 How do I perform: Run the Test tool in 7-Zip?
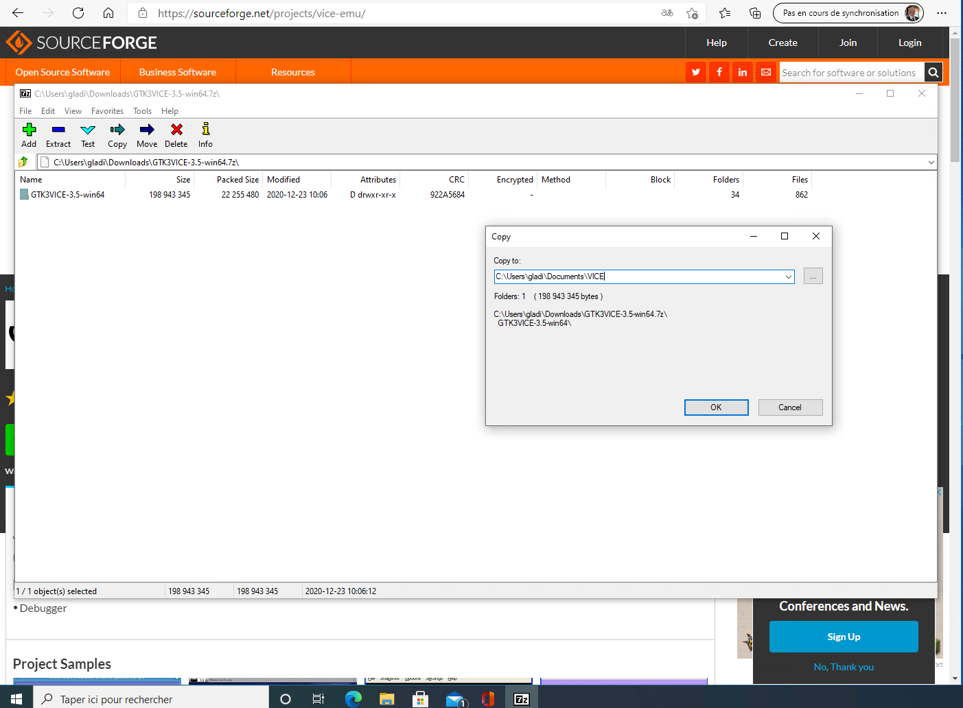point(88,135)
